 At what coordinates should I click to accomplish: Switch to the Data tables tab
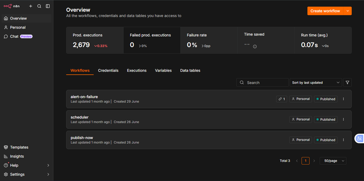(x=190, y=70)
